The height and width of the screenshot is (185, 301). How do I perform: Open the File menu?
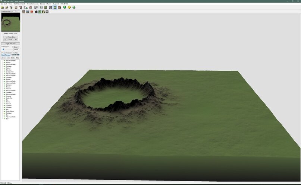[2, 4]
